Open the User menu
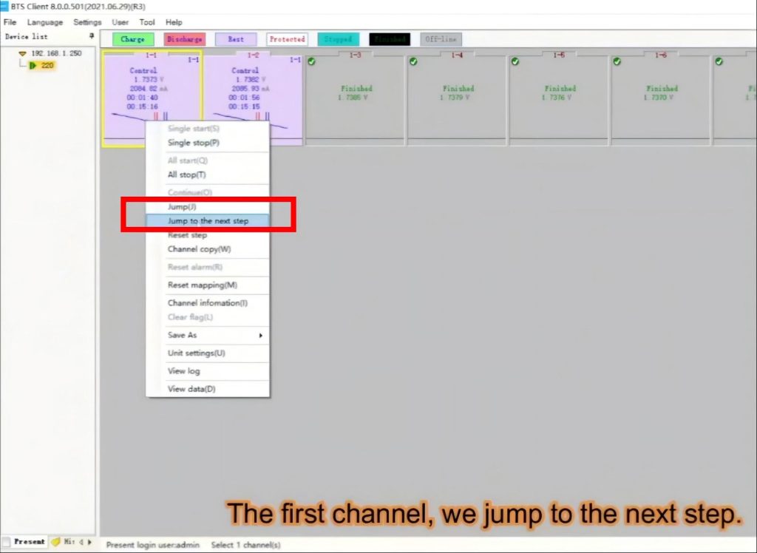The width and height of the screenshot is (757, 553). tap(120, 22)
